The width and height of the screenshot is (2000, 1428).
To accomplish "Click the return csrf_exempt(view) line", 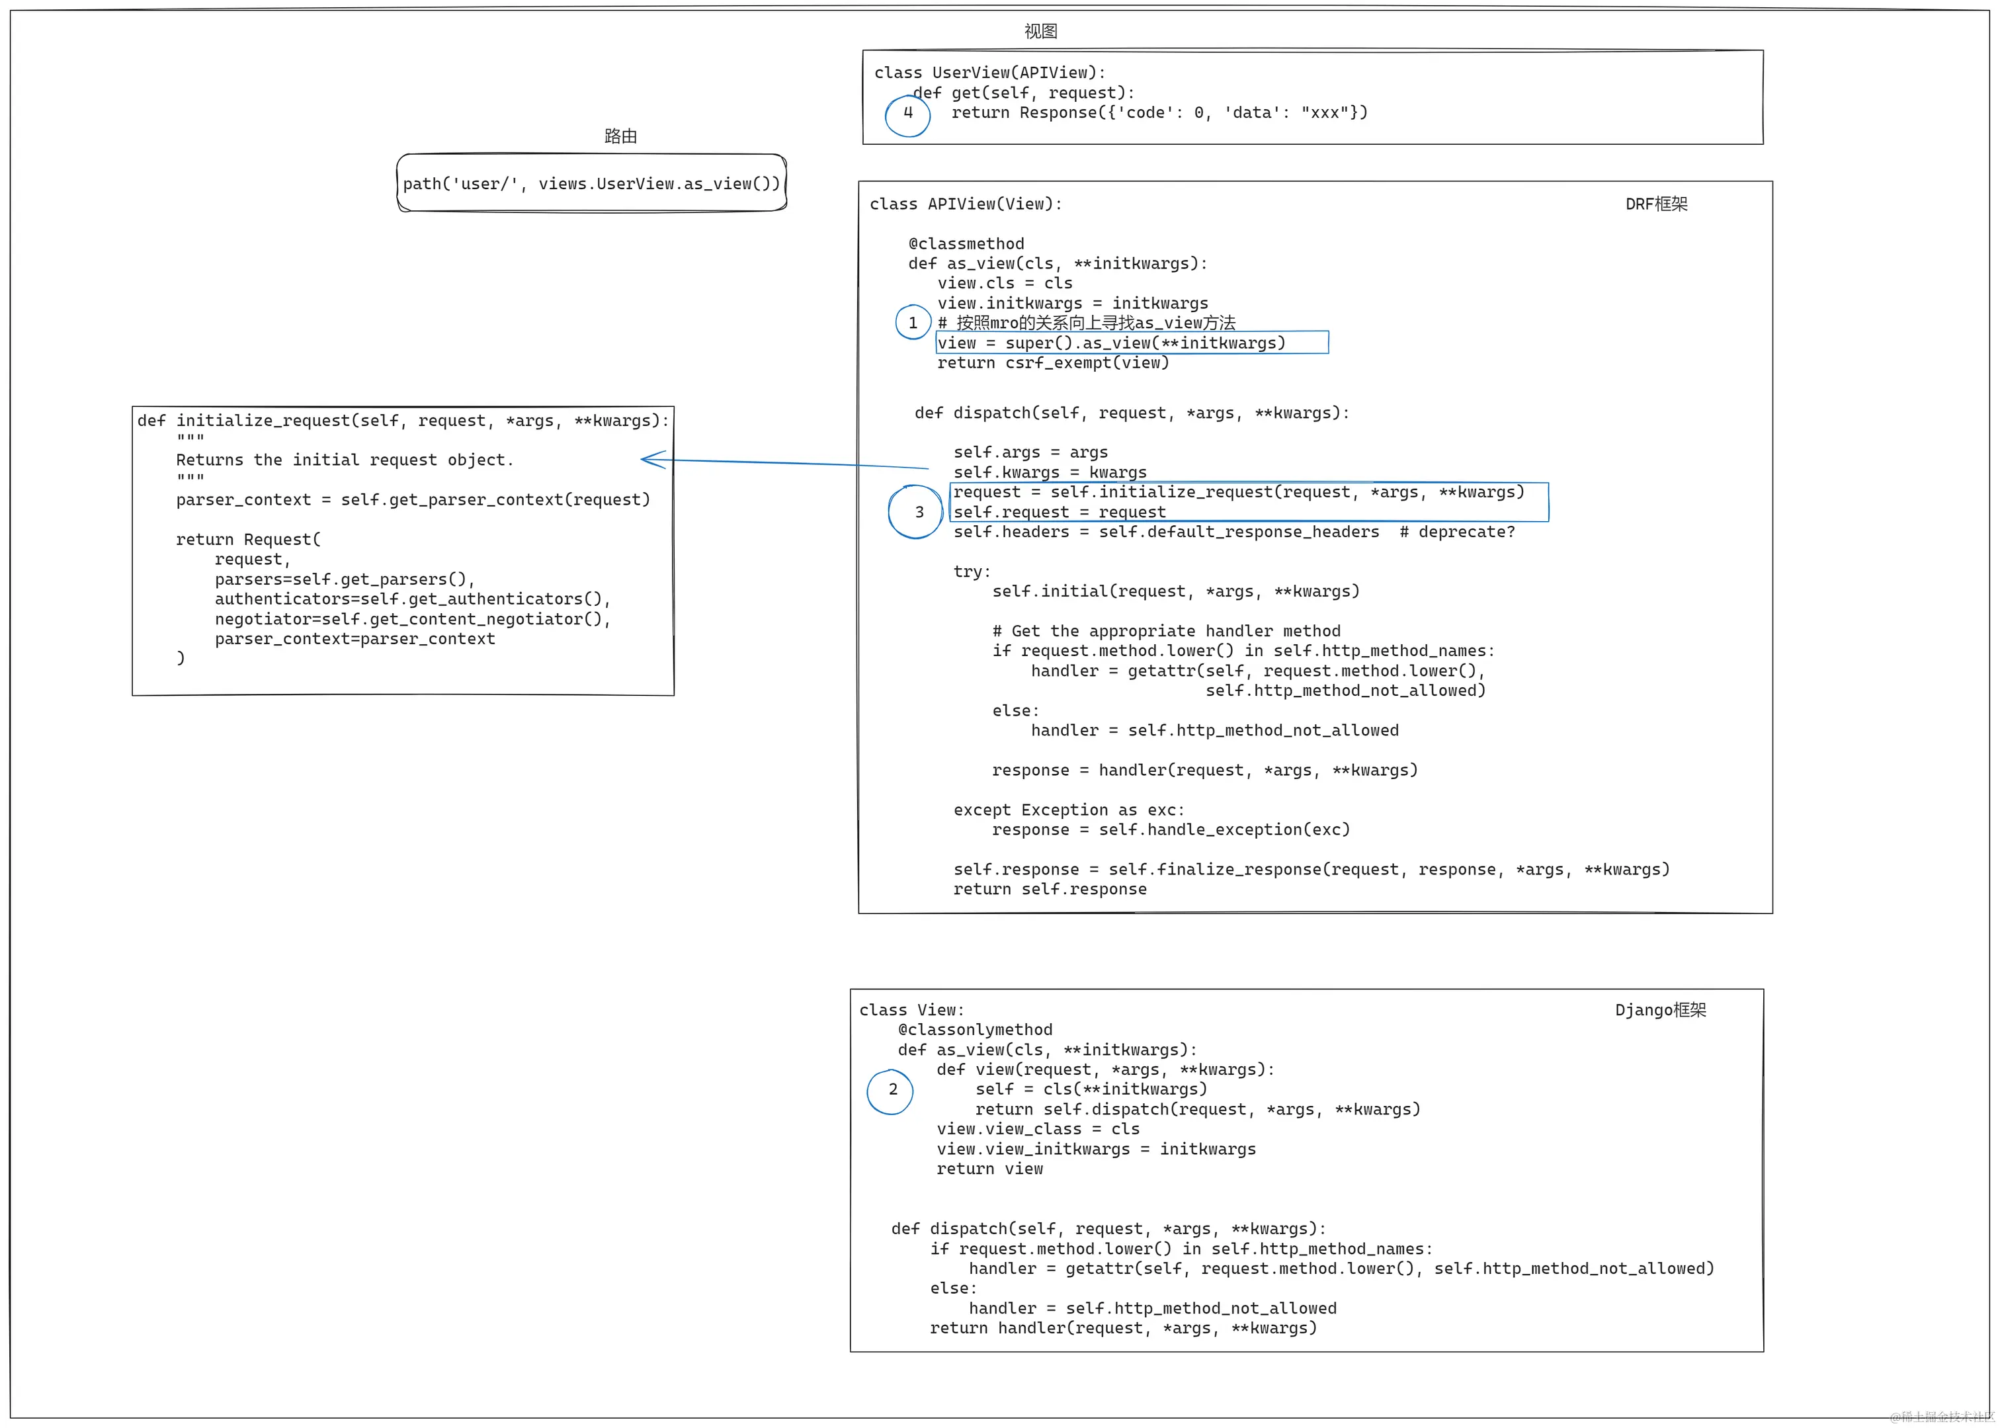I will (x=1052, y=363).
